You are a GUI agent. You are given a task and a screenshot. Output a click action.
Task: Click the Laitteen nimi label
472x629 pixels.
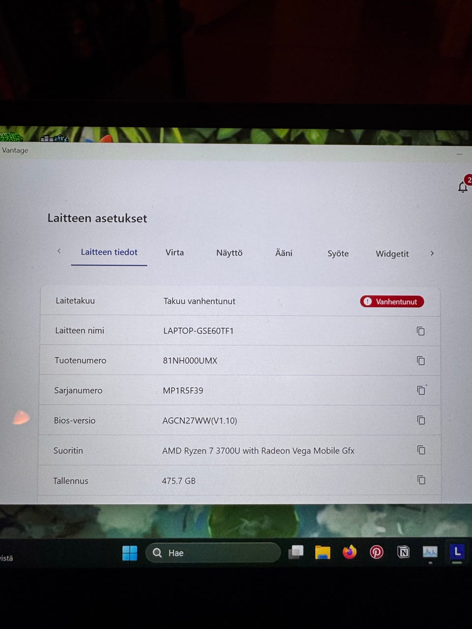pos(80,331)
